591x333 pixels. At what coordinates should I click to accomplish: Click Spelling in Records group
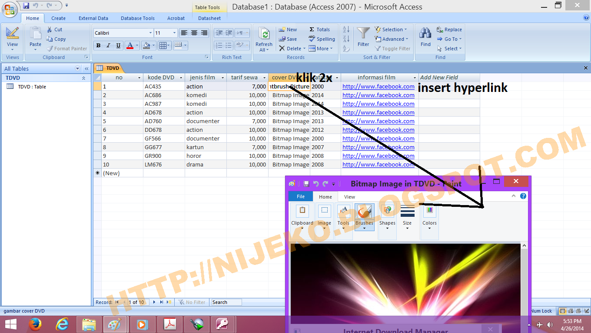pyautogui.click(x=322, y=39)
